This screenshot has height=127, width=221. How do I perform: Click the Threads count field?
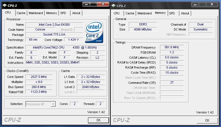pyautogui.click(x=100, y=104)
